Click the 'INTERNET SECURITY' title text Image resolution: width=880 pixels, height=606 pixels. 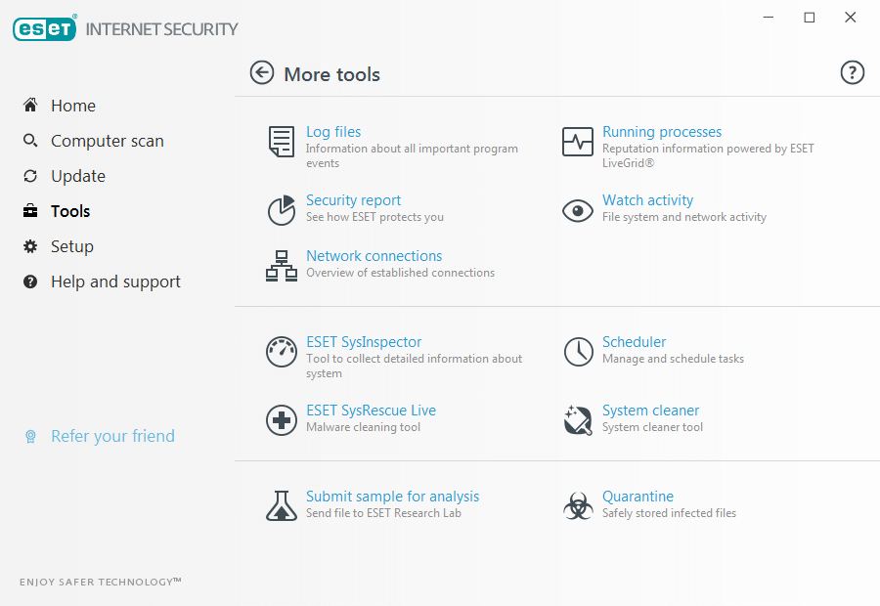pos(161,29)
